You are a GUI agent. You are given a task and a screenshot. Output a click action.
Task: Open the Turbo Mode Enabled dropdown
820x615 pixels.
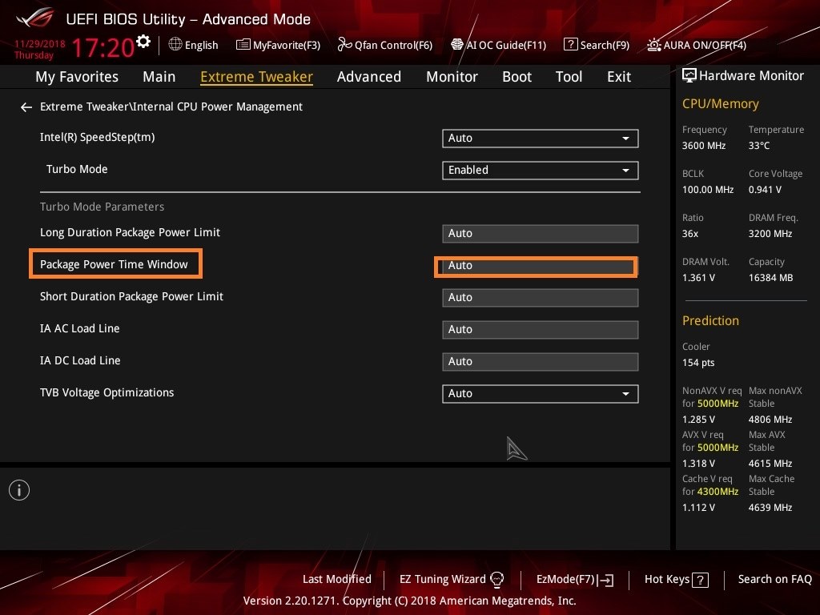541,170
